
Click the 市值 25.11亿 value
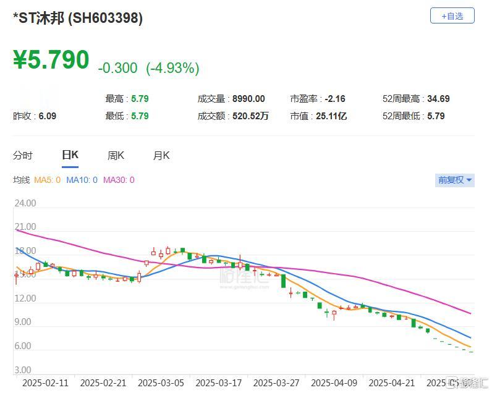click(331, 116)
